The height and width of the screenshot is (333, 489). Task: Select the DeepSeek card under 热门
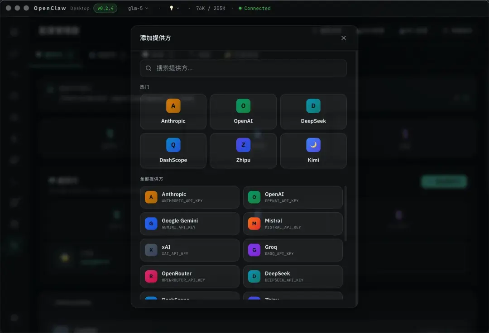pos(313,112)
